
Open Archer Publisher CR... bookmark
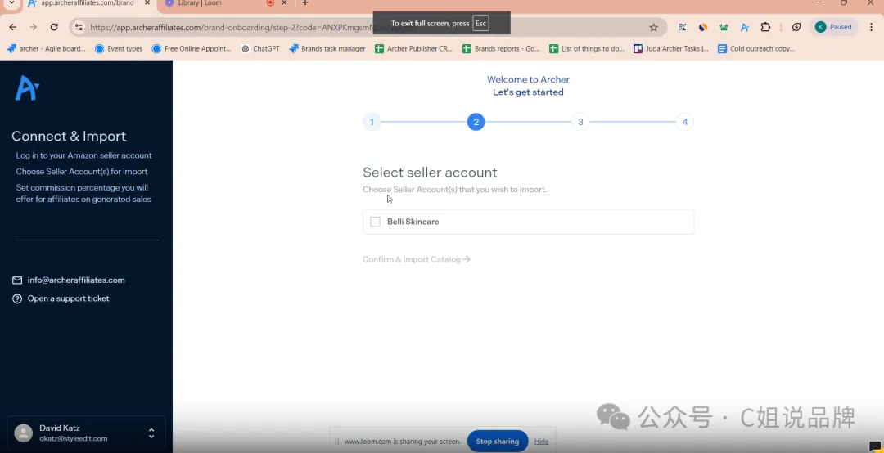pos(414,49)
